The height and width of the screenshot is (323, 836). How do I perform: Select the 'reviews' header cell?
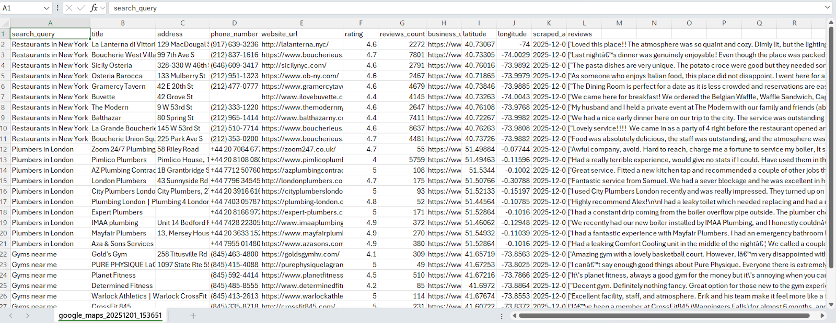click(584, 34)
